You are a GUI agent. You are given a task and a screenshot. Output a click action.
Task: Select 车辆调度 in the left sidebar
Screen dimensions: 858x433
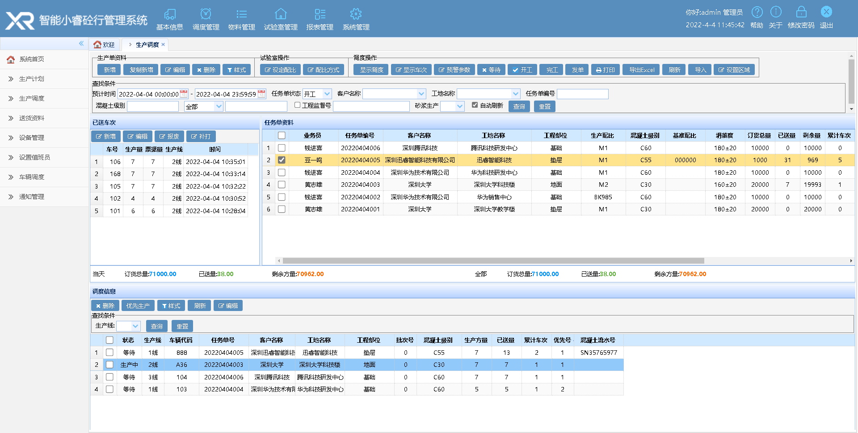point(32,177)
